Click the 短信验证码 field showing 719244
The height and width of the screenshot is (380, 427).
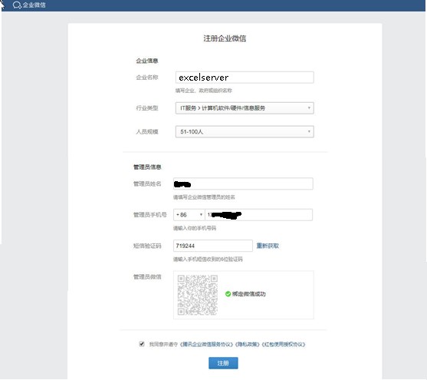[212, 246]
